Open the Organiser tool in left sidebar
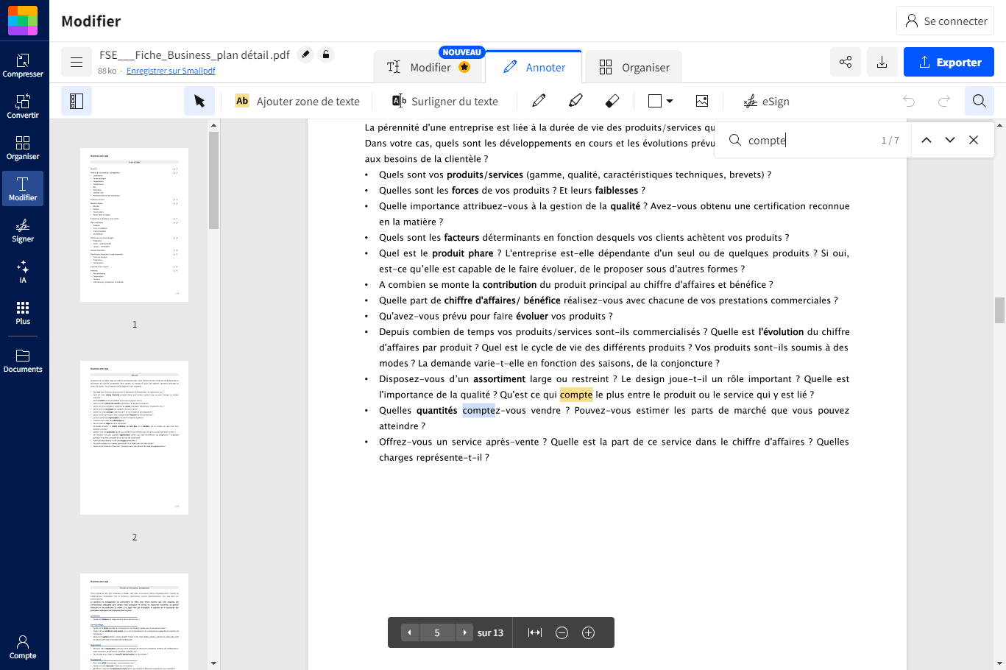The image size is (1006, 670). click(23, 147)
